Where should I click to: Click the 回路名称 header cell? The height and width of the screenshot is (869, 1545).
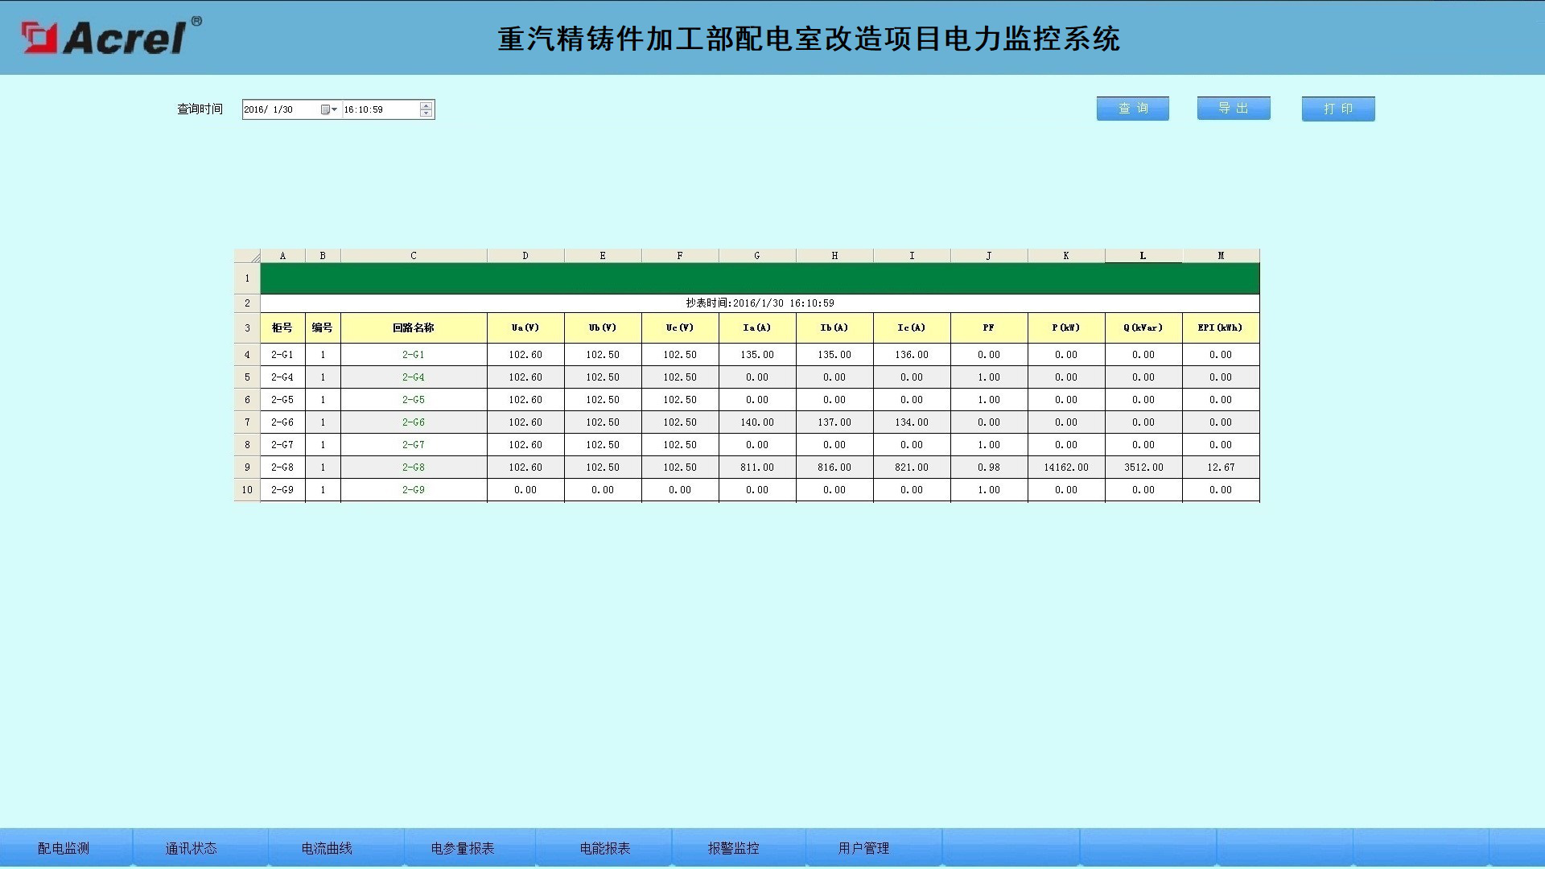pos(414,327)
